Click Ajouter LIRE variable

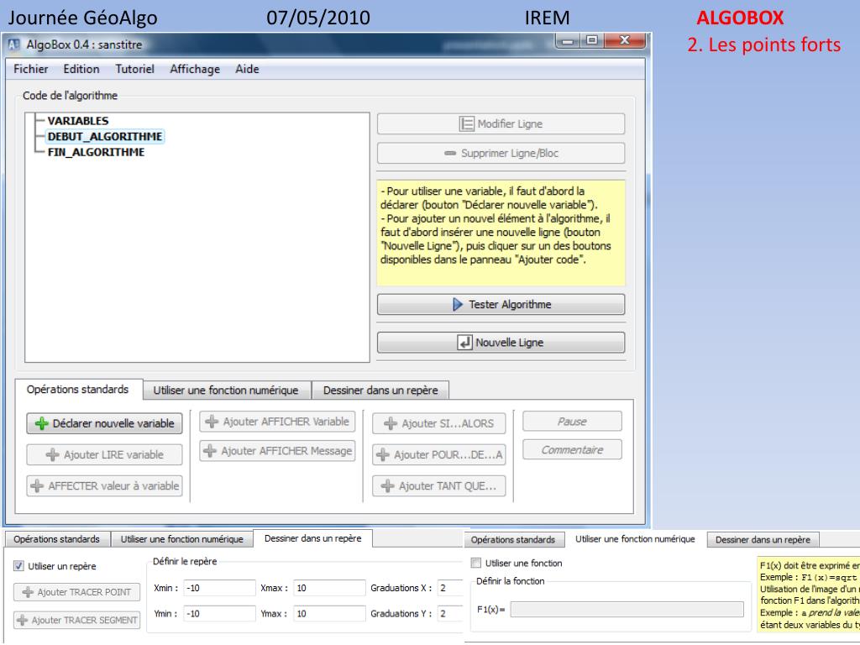point(104,454)
